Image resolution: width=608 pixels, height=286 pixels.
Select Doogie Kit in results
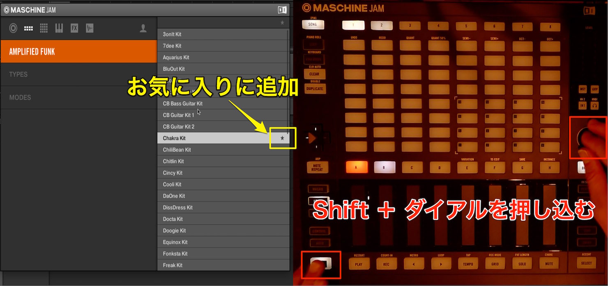[223, 230]
